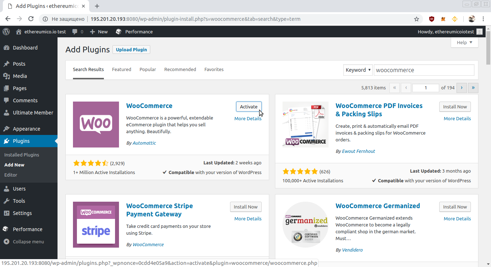Viewport: 491px width, 267px height.
Task: Switch to the Favorites tab
Action: point(214,70)
